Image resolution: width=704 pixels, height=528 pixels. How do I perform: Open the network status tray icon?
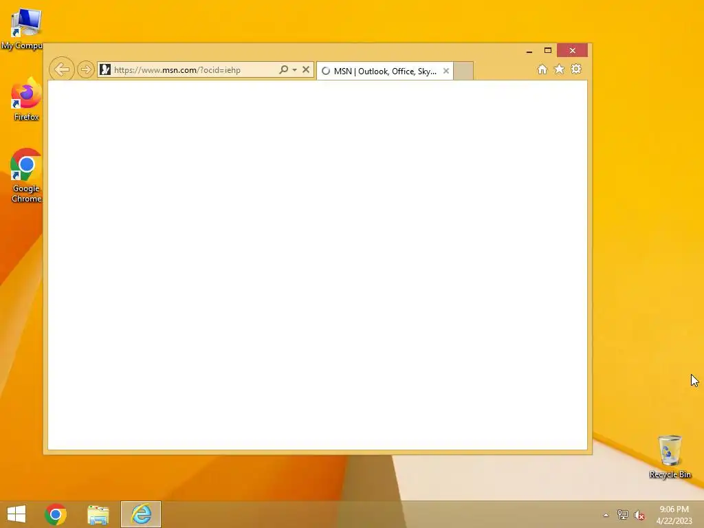[623, 515]
